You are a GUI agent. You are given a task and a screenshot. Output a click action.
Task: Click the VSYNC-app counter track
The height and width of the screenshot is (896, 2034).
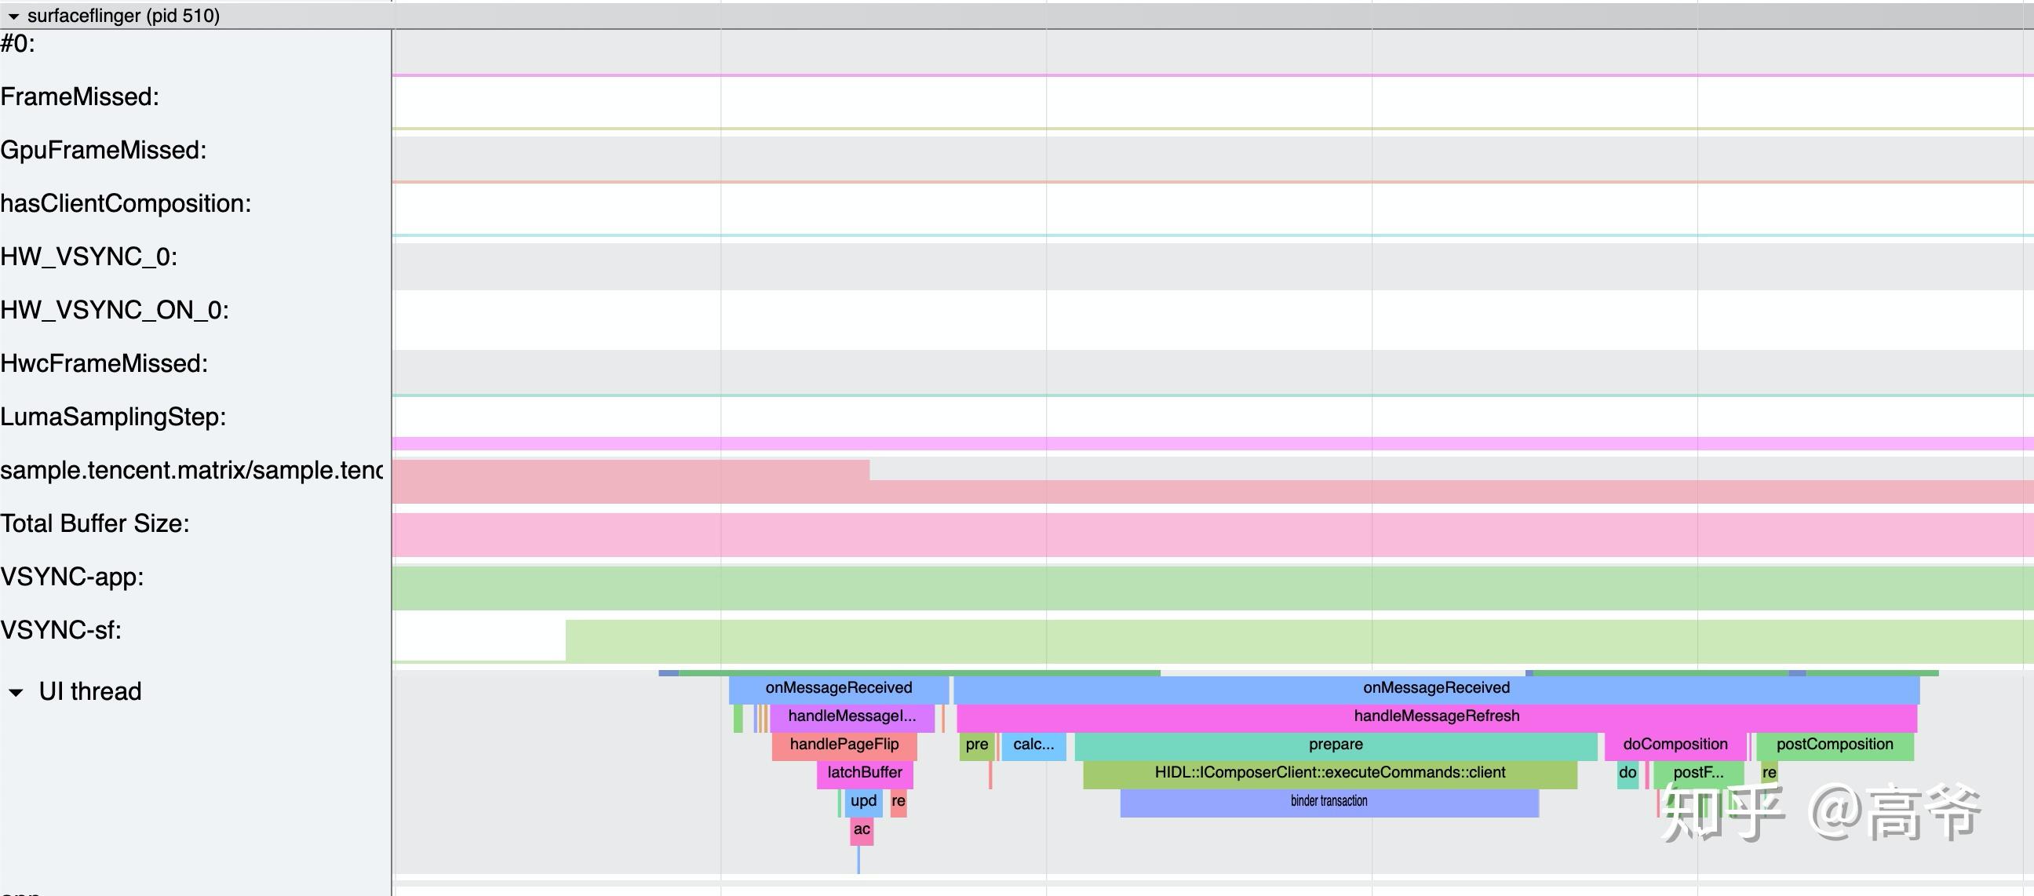(1184, 588)
